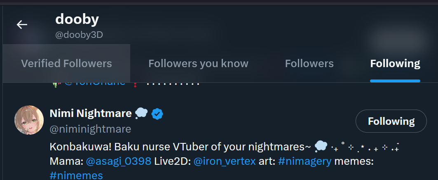Click the thought cloud emoji after "nightmares~"
438x180 pixels.
pyautogui.click(x=321, y=146)
